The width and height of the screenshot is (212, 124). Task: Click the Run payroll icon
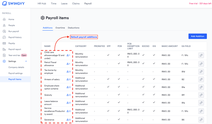(x=4, y=31)
